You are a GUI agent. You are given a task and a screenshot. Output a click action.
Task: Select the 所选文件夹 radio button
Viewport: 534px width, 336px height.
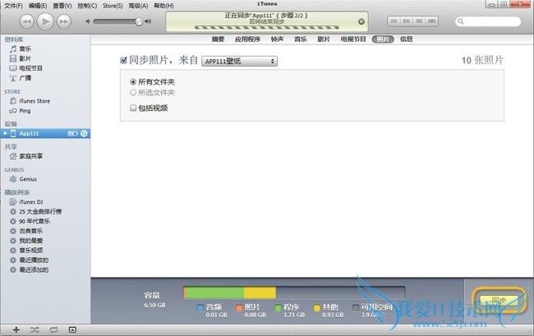click(133, 93)
